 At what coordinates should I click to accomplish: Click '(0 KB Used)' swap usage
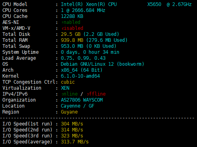(x=101, y=46)
